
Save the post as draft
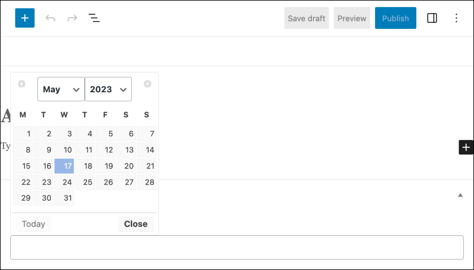[306, 18]
